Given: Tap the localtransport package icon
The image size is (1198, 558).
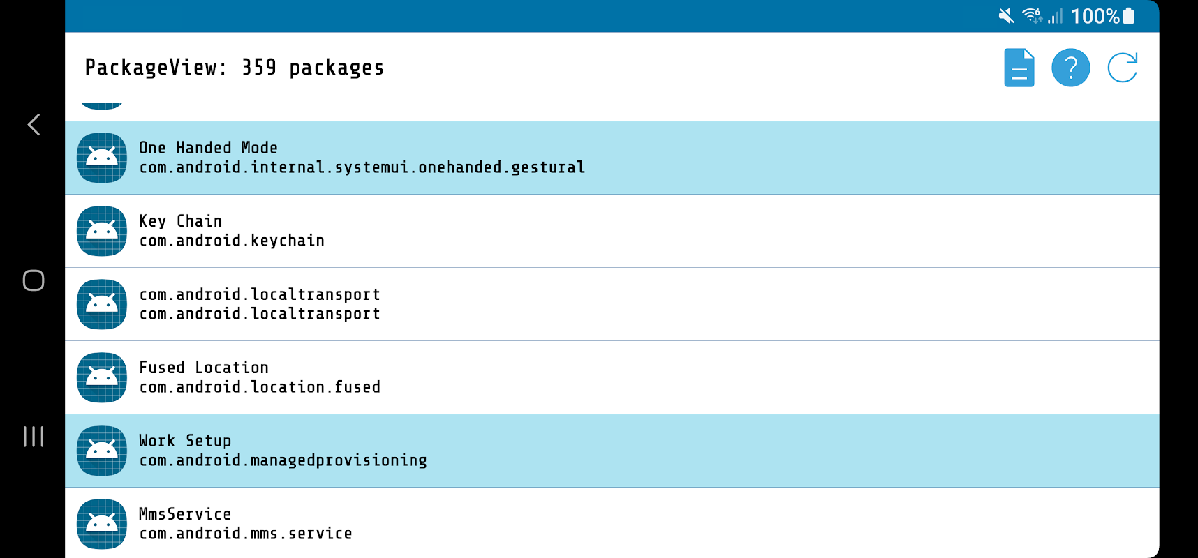Looking at the screenshot, I should (102, 304).
